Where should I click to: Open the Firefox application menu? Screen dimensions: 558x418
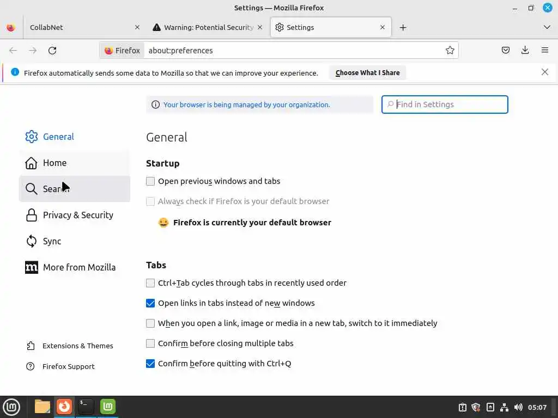544,50
